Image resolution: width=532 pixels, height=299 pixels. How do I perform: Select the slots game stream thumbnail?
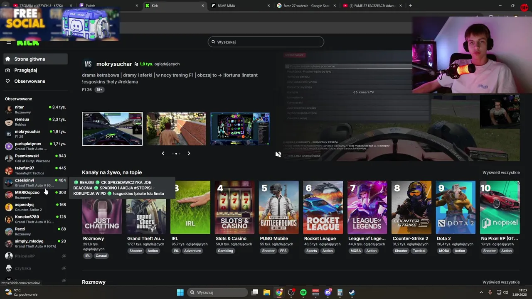click(240, 129)
